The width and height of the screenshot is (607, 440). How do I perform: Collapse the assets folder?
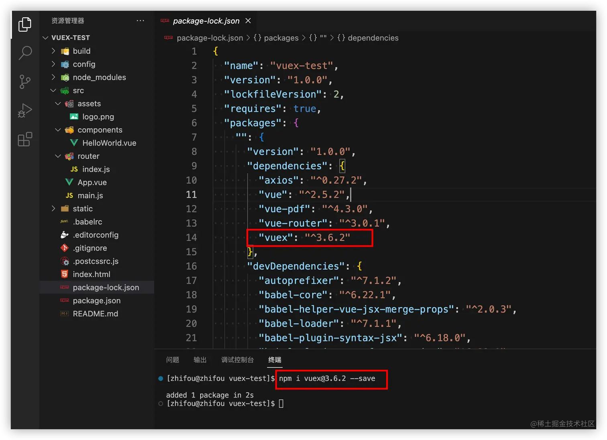point(58,103)
